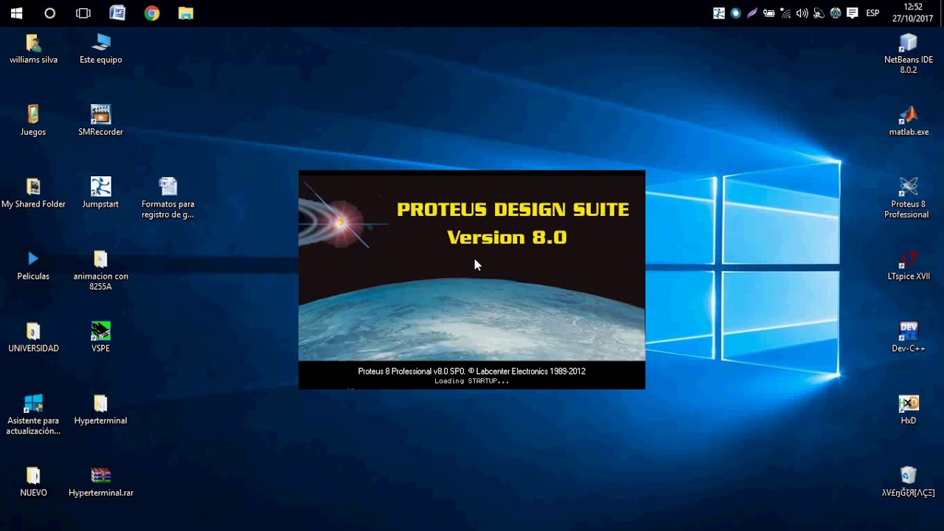Select Proteus 8 Professional shortcut
This screenshot has height=531, width=944.
pos(907,198)
